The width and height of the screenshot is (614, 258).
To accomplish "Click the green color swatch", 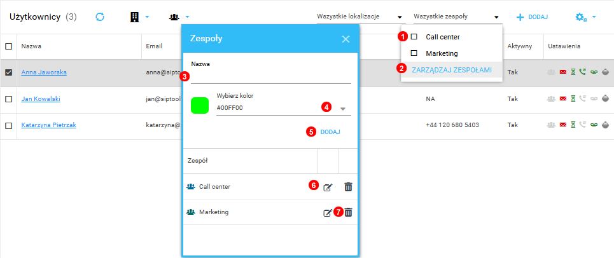I will tap(200, 106).
